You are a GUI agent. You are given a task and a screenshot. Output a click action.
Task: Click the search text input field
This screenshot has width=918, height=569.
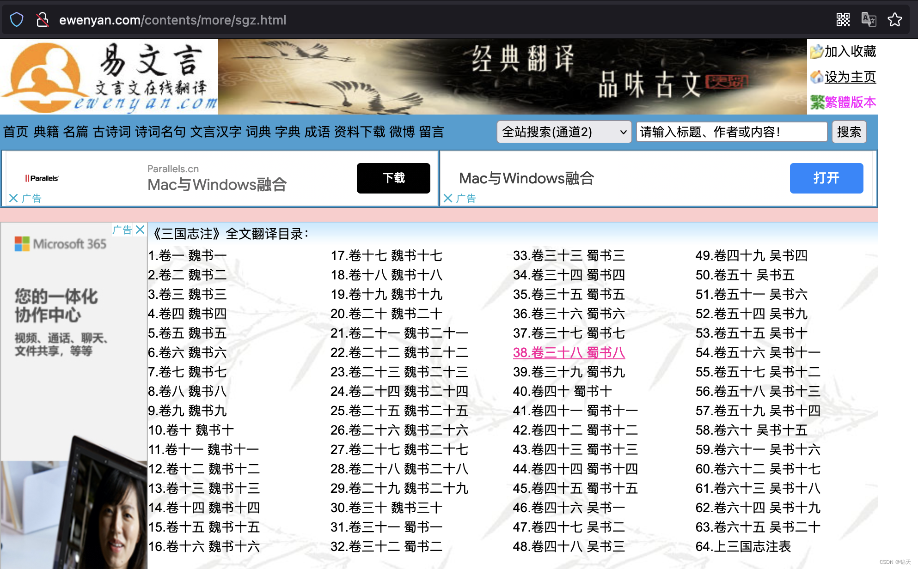(731, 132)
